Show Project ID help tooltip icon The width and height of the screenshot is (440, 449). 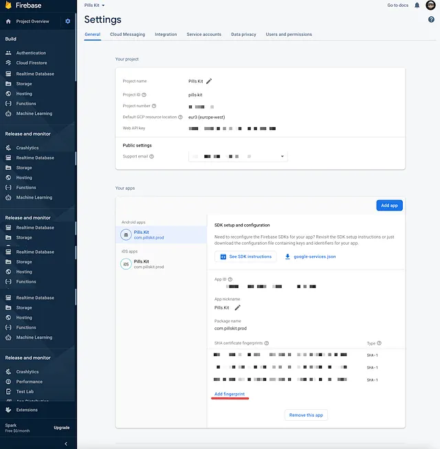pyautogui.click(x=144, y=95)
